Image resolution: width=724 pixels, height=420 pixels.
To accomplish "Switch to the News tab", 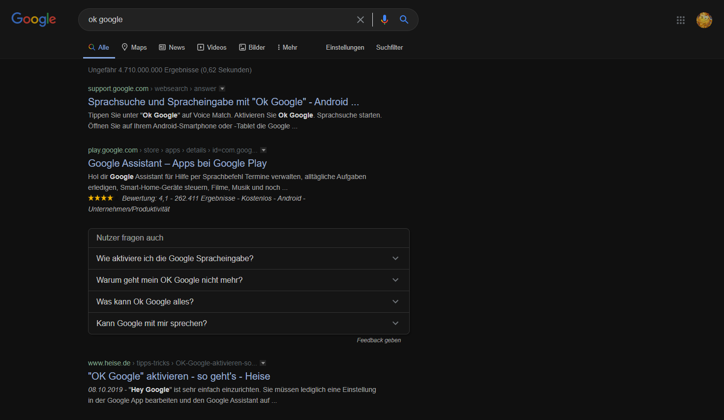I will 172,48.
